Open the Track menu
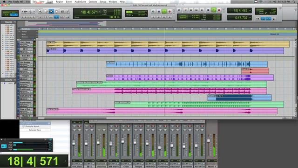298x168 pixels. 50,1
